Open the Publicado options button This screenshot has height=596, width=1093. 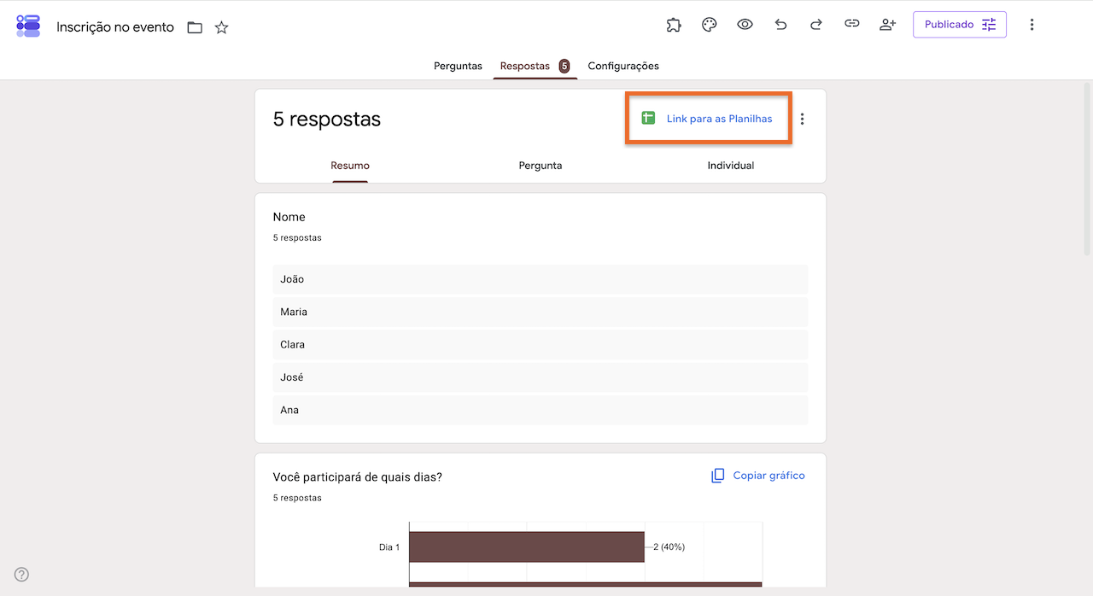(x=960, y=25)
